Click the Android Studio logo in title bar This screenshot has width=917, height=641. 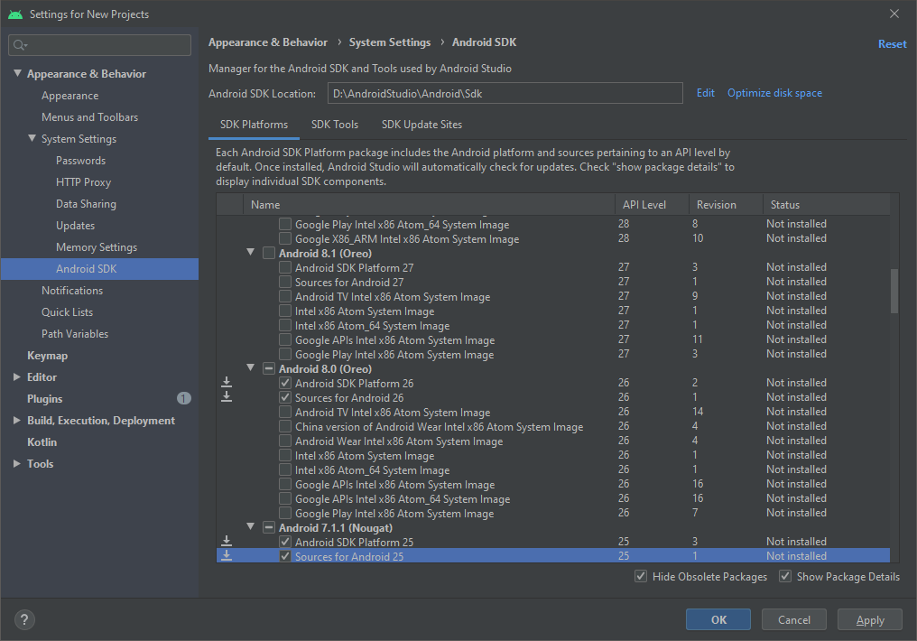[x=14, y=14]
